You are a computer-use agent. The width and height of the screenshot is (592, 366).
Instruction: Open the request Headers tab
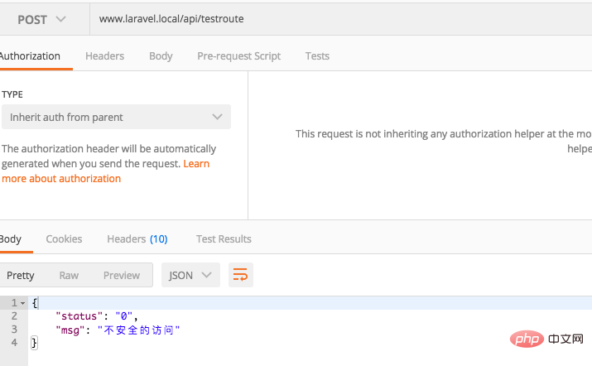tap(104, 56)
